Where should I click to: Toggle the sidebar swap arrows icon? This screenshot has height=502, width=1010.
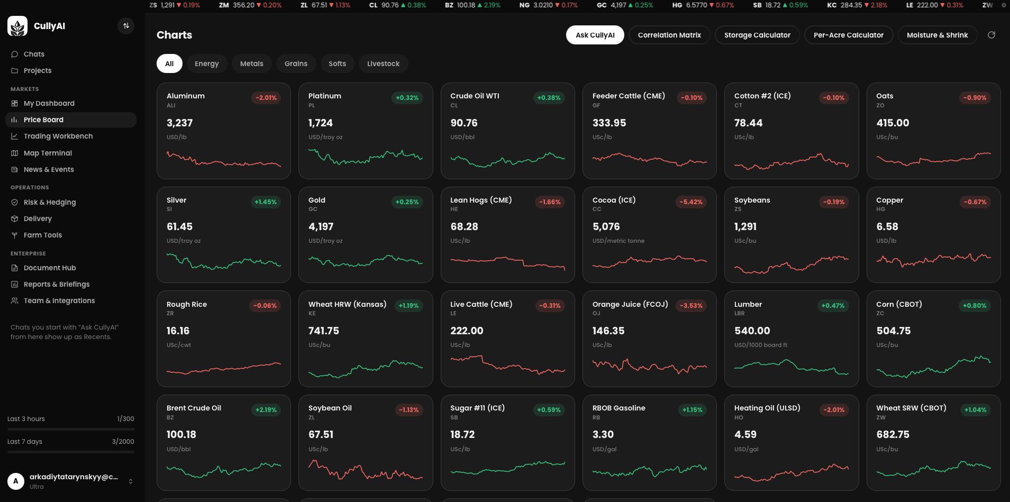coord(126,26)
